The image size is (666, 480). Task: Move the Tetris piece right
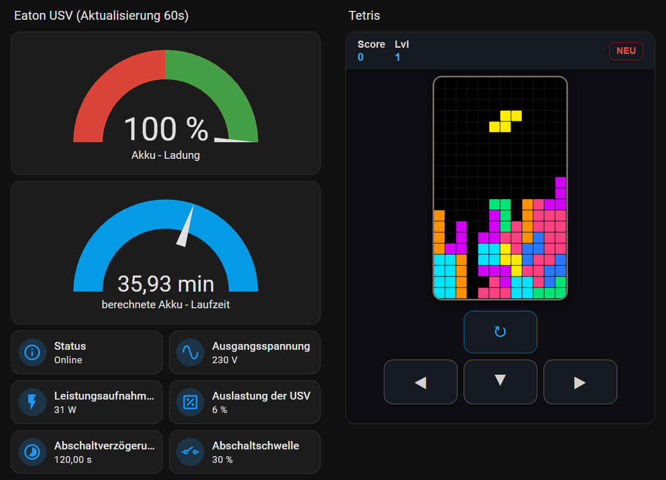click(580, 382)
